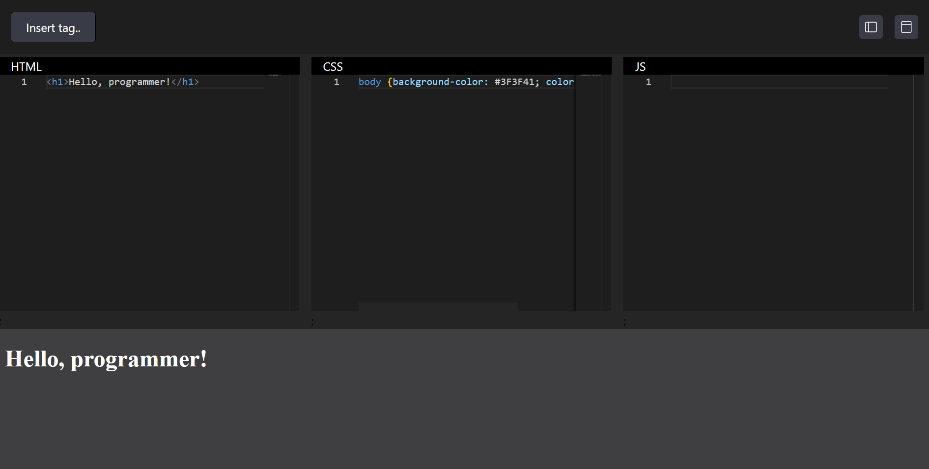The width and height of the screenshot is (929, 469).
Task: Click the Insert tag.. button
Action: tap(53, 28)
